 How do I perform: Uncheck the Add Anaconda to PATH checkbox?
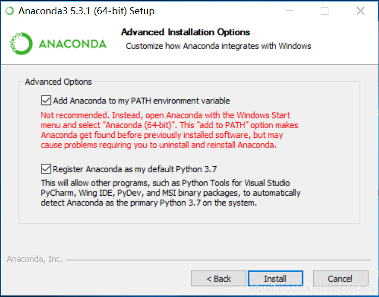point(46,100)
